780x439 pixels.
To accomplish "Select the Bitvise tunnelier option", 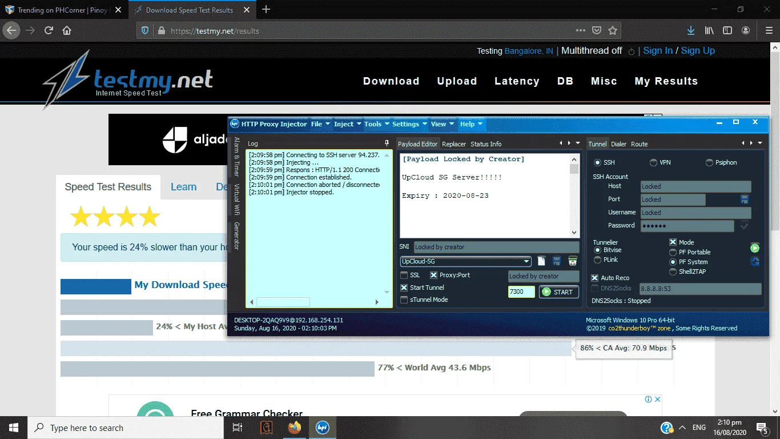I will (x=598, y=250).
